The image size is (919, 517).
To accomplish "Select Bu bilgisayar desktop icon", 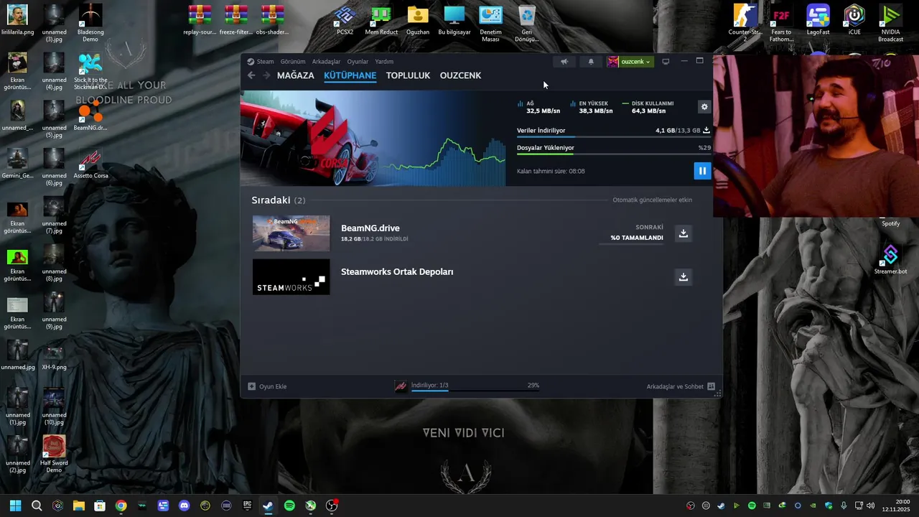I will click(454, 21).
